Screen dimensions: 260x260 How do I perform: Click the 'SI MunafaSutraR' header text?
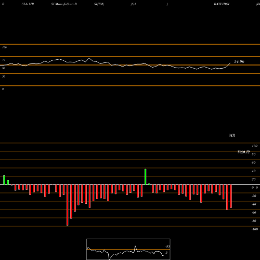point(64,4)
